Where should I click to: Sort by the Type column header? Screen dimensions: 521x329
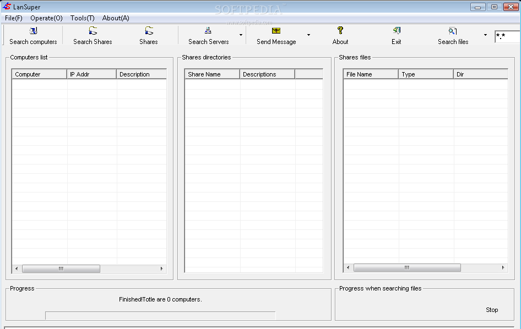426,74
